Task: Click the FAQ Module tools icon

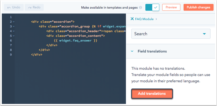Action: point(132,19)
